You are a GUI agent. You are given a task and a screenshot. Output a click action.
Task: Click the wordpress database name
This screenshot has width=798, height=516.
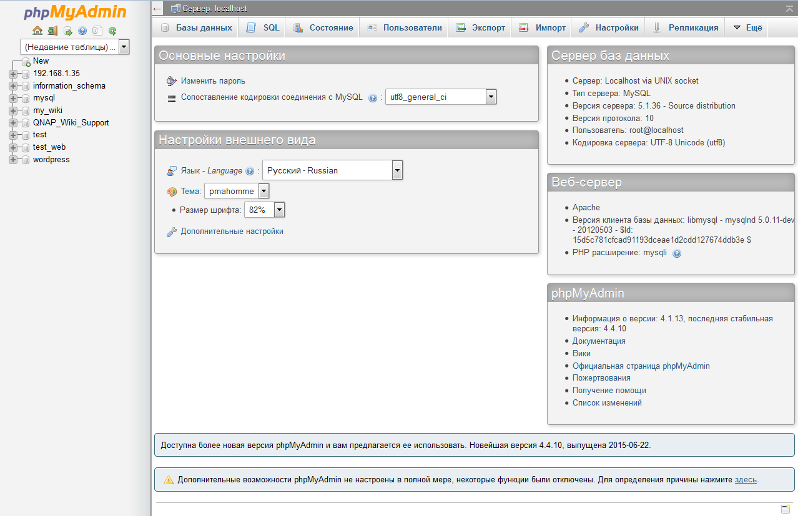click(x=51, y=160)
